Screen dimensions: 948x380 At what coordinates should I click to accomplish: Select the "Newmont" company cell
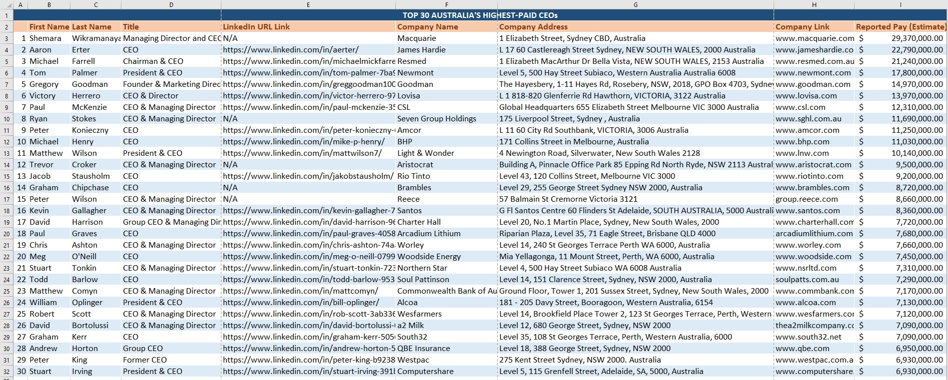point(447,73)
